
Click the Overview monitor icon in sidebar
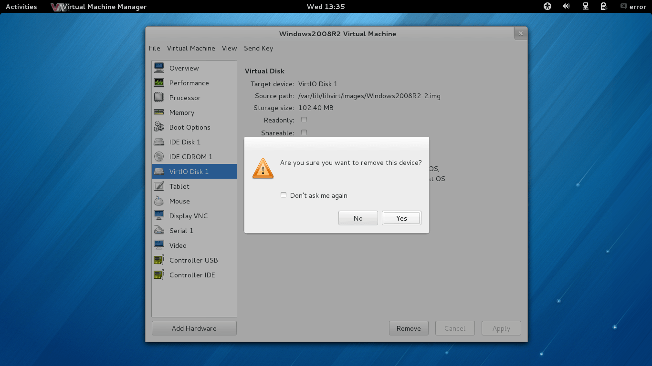[159, 68]
